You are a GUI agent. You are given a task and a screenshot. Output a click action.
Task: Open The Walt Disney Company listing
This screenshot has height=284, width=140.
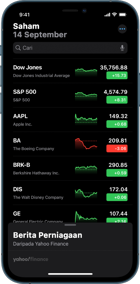[70, 193]
